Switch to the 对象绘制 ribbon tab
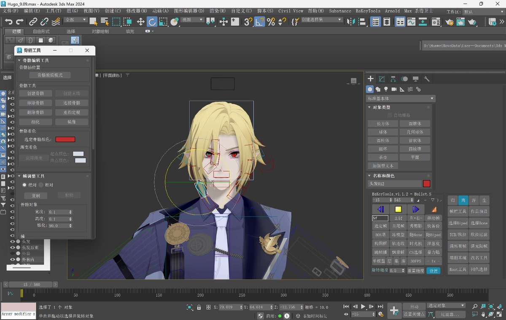 pos(100,31)
